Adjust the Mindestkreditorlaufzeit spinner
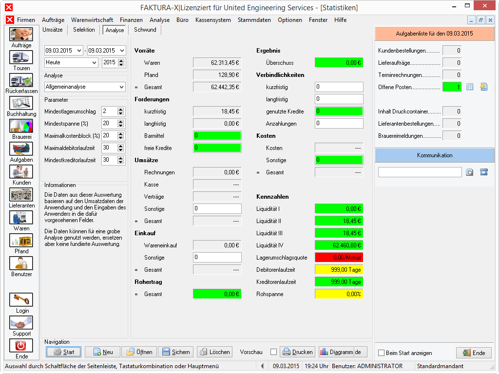Viewport: 499px width, 374px height. 120,160
